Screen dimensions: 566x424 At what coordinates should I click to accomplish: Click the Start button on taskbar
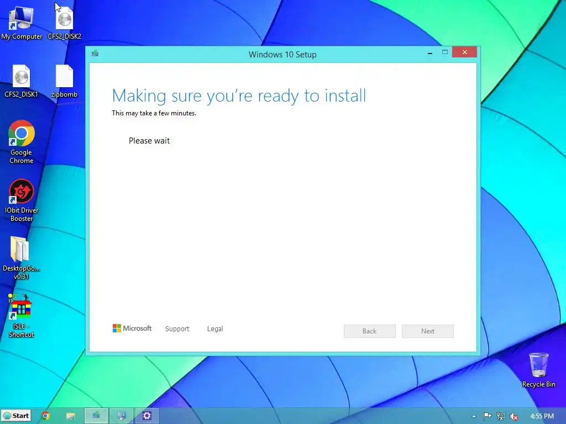click(16, 416)
